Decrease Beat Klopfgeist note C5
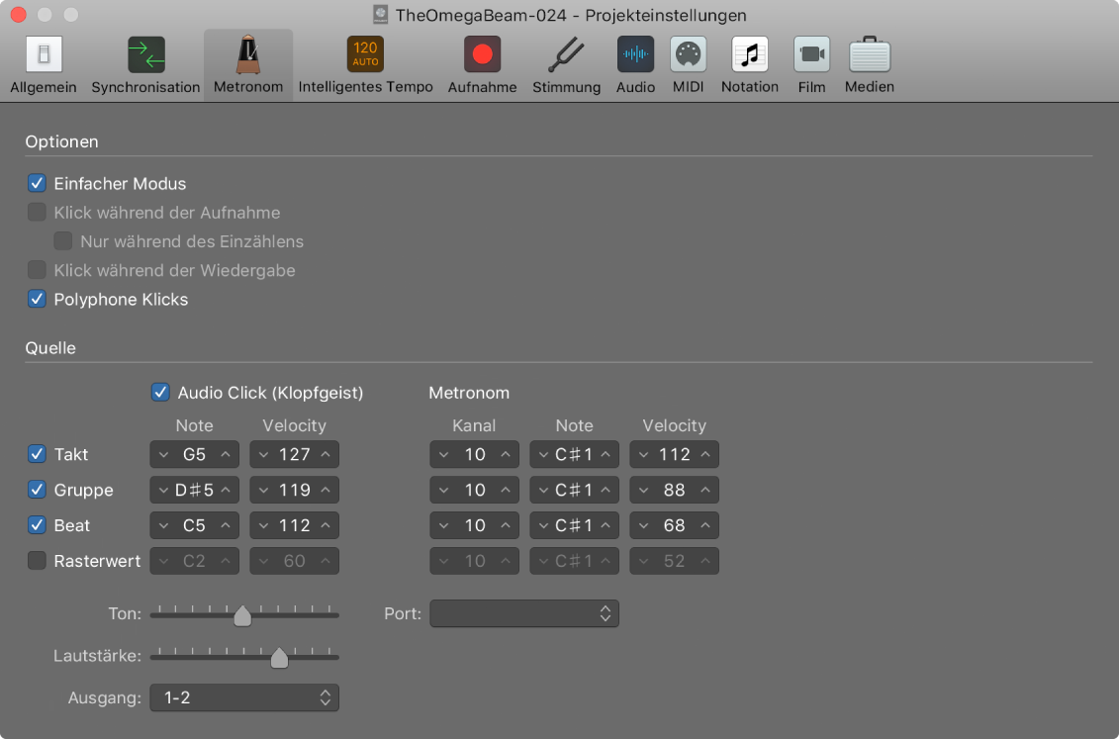 point(164,525)
